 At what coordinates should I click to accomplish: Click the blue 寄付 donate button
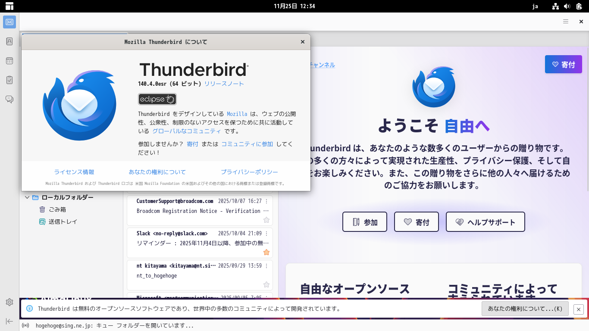(x=564, y=64)
